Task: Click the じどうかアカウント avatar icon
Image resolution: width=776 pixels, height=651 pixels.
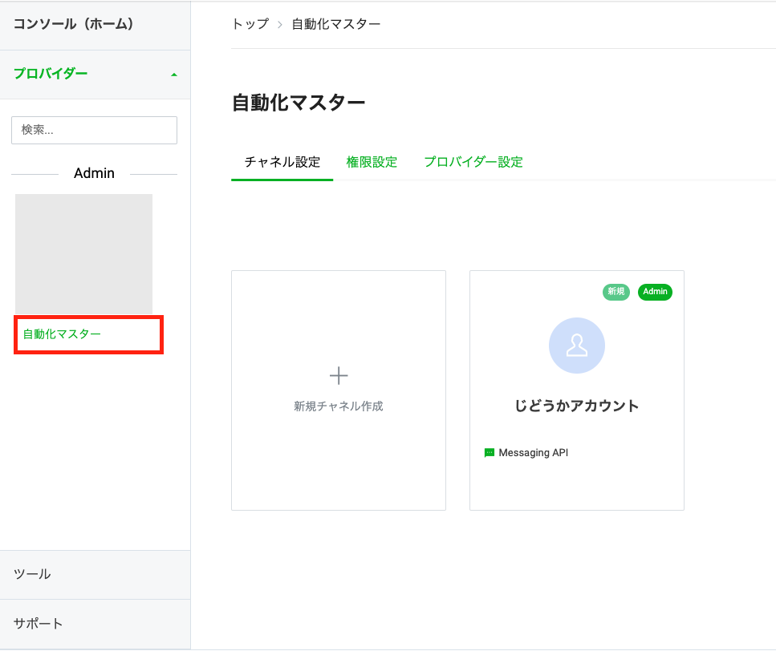Action: pyautogui.click(x=576, y=346)
